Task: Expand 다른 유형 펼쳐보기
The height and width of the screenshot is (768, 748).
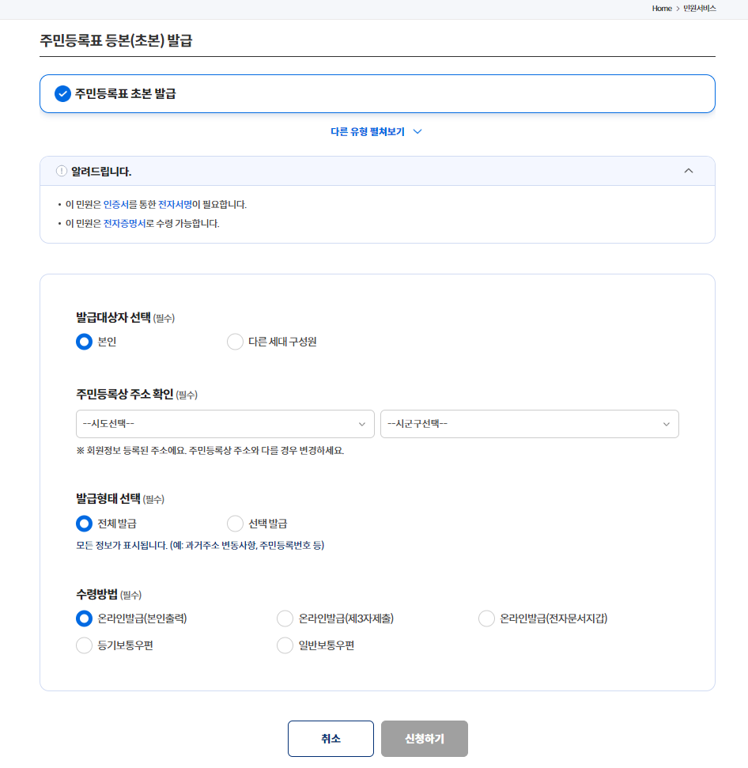Action: [x=376, y=132]
